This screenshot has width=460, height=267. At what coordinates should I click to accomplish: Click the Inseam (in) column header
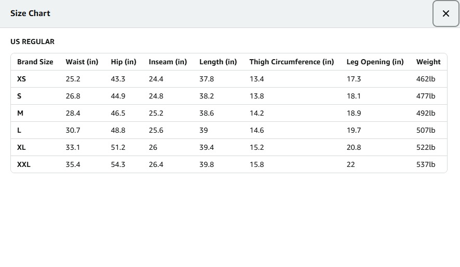(168, 62)
